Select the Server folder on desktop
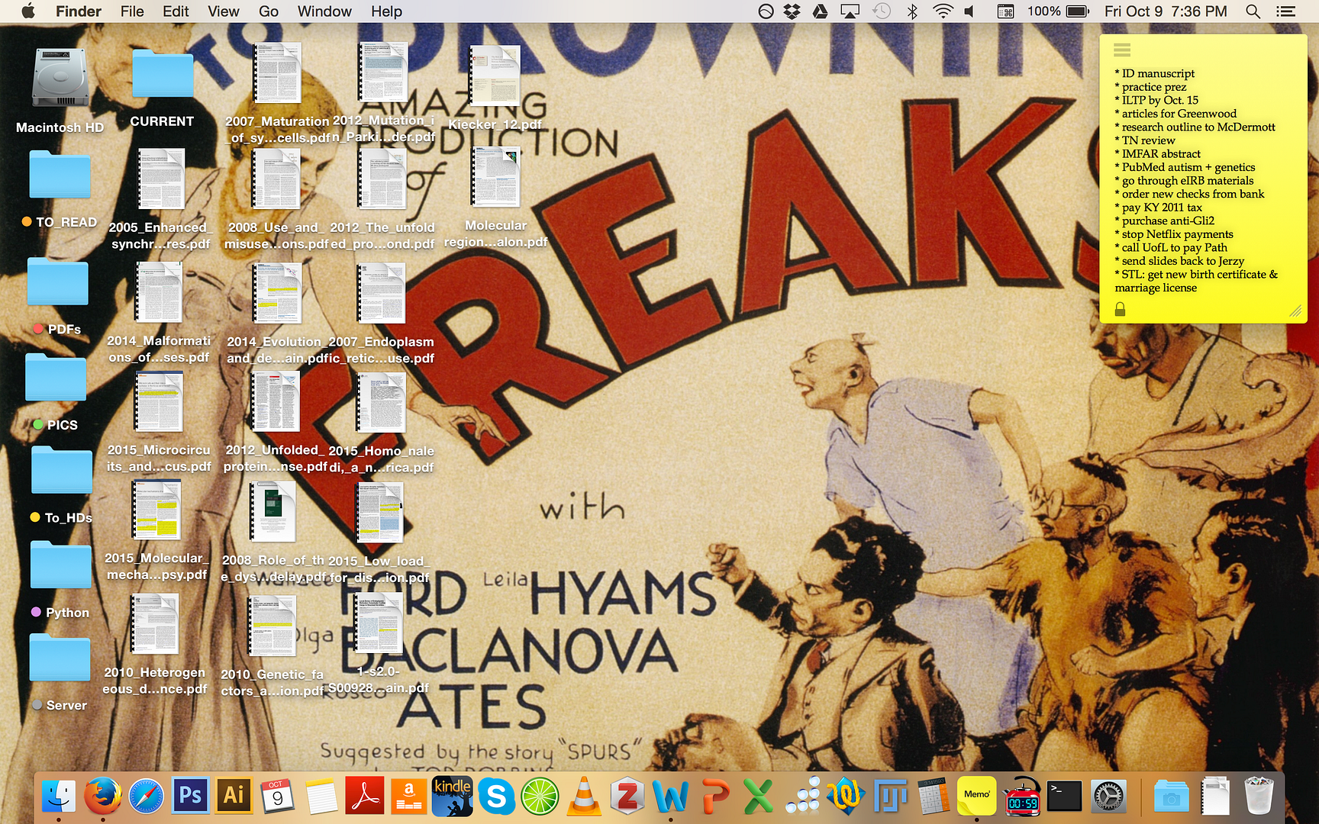The height and width of the screenshot is (824, 1319). pyautogui.click(x=60, y=658)
